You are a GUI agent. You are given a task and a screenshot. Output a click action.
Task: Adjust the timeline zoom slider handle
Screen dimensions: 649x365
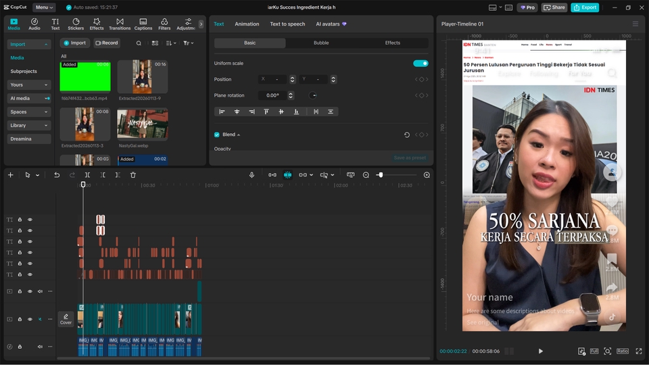pyautogui.click(x=381, y=175)
